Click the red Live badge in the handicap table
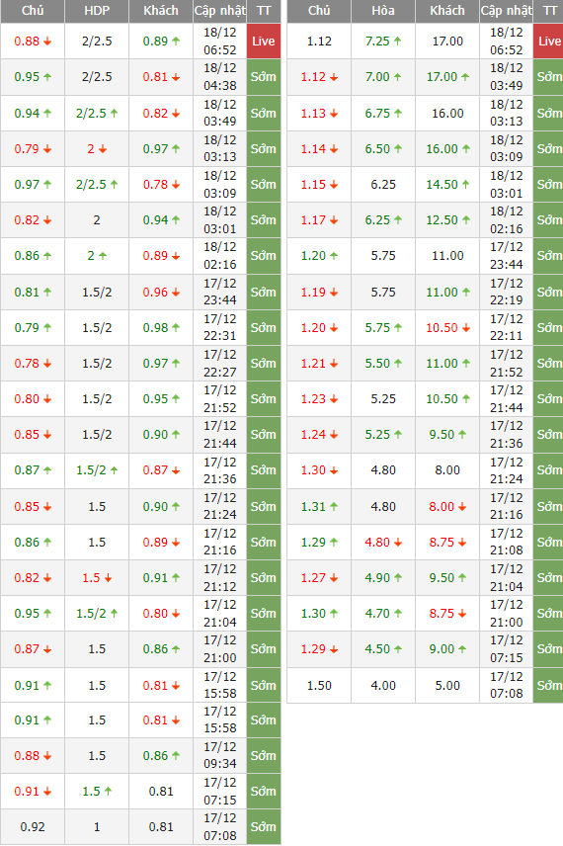Screen dimensions: 563x846 click(x=264, y=41)
